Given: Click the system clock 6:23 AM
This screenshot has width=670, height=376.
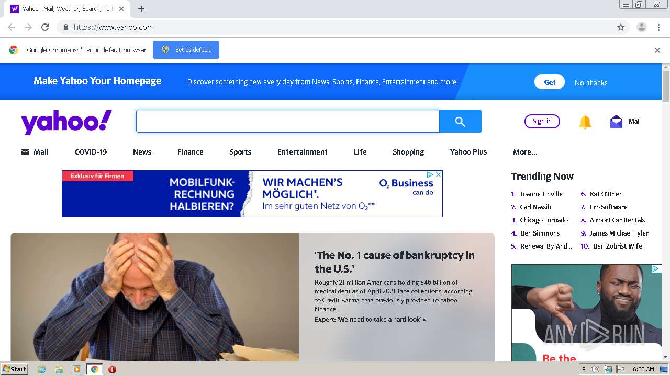Looking at the screenshot, I should (643, 369).
